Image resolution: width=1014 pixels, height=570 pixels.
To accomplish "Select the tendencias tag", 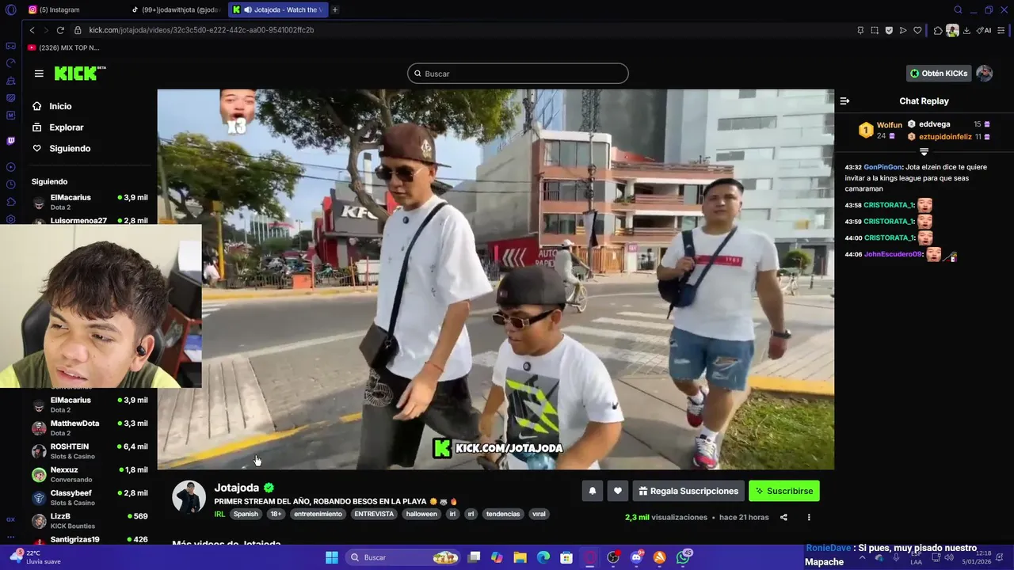I will (503, 514).
